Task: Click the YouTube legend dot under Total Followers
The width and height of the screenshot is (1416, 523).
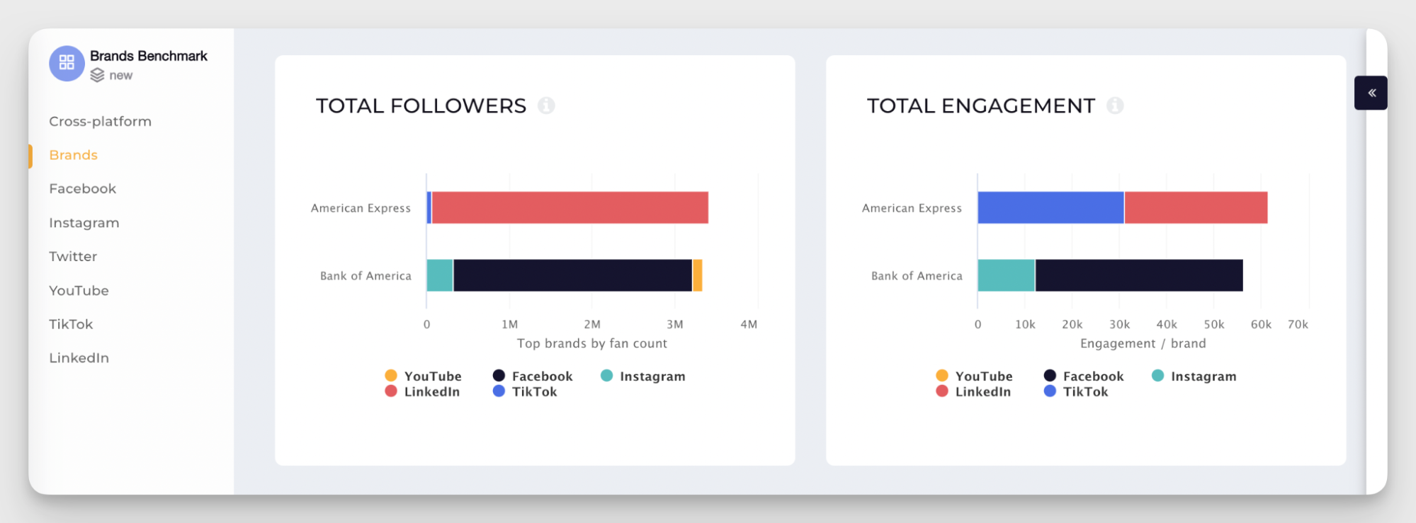Action: pos(390,375)
